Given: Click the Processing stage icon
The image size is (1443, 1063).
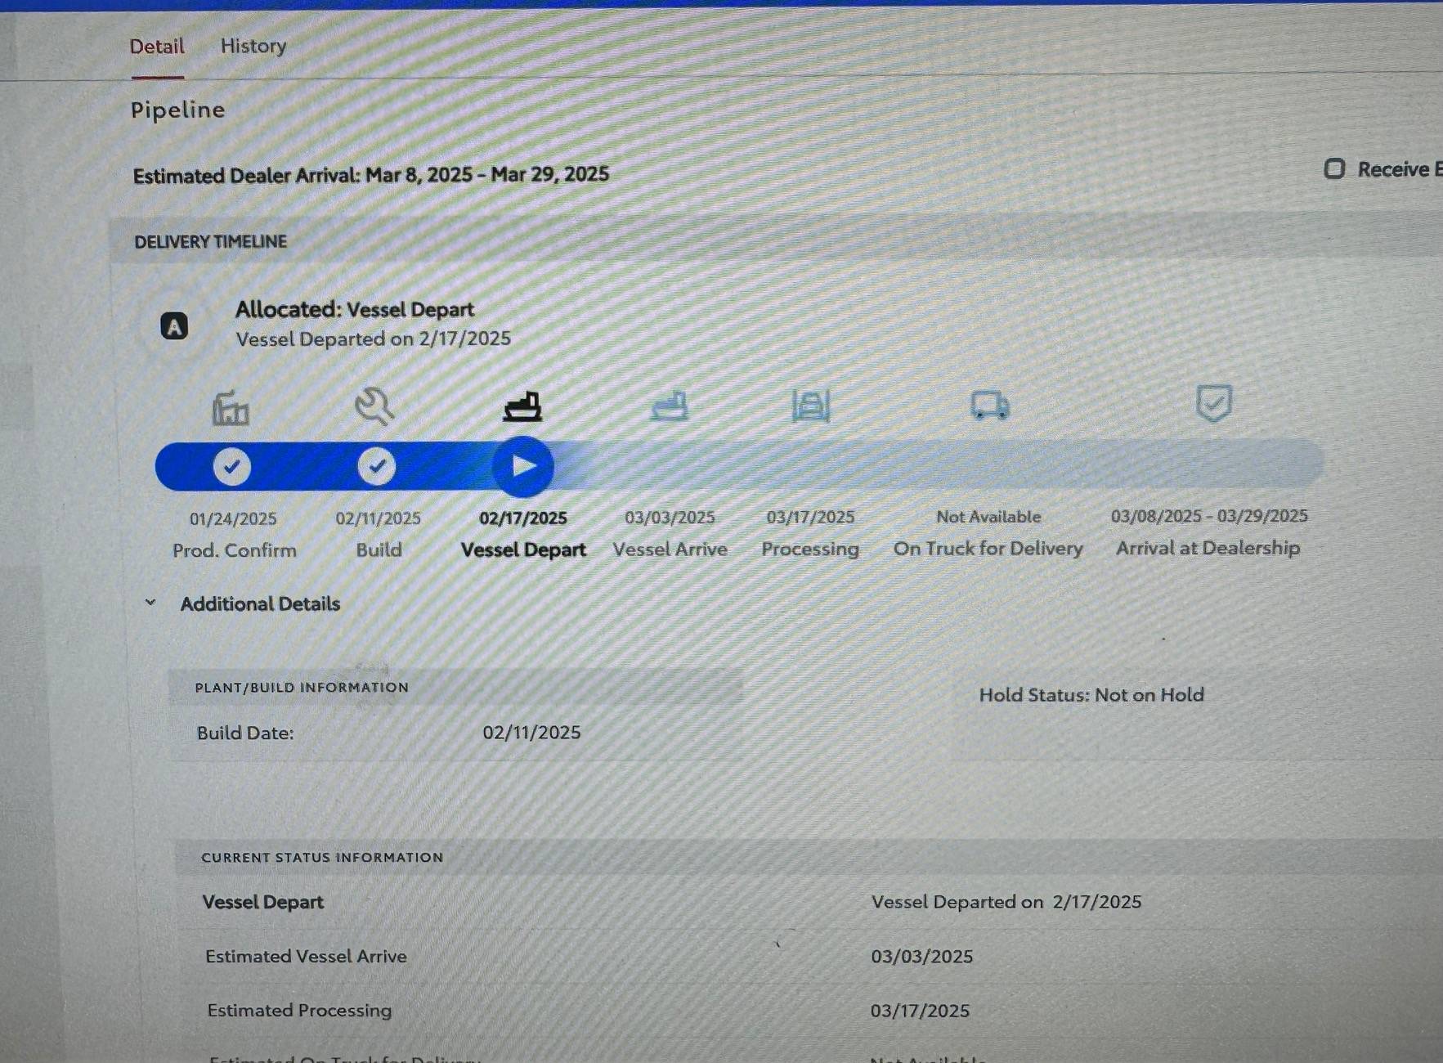Looking at the screenshot, I should click(x=810, y=406).
